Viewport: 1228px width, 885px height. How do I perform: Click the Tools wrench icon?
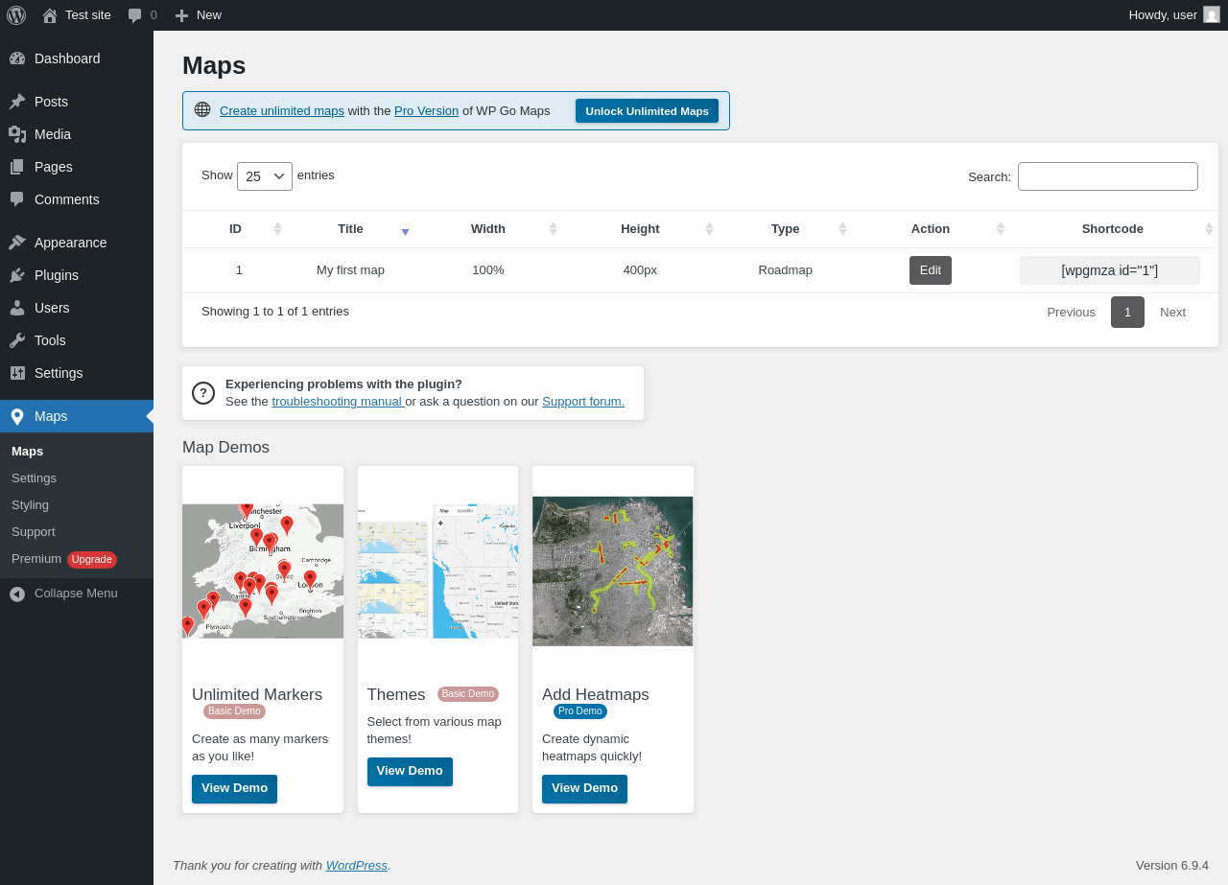tap(17, 340)
